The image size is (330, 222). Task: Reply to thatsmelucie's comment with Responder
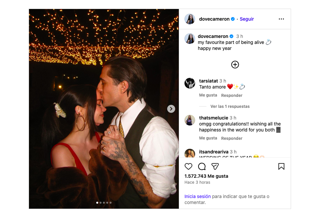coord(232,138)
